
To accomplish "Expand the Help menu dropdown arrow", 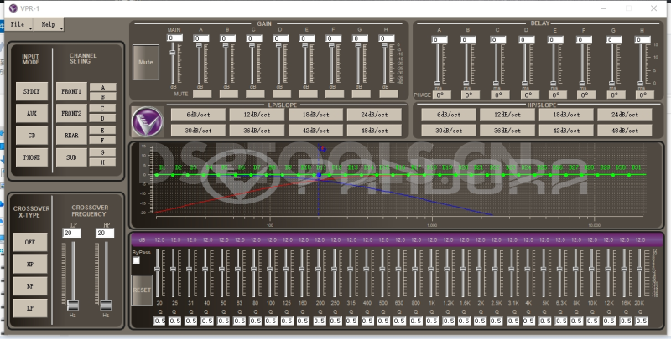I will click(61, 27).
